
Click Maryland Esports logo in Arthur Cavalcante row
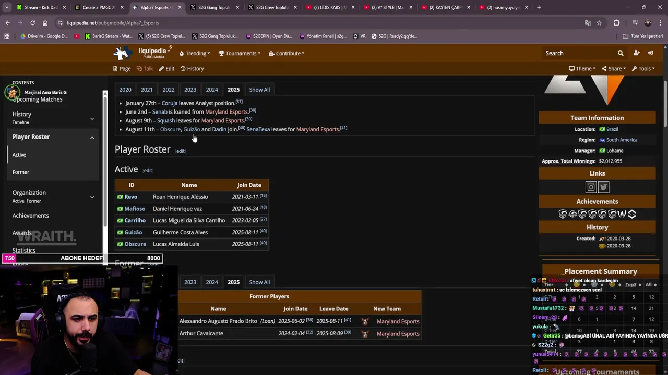pos(365,334)
